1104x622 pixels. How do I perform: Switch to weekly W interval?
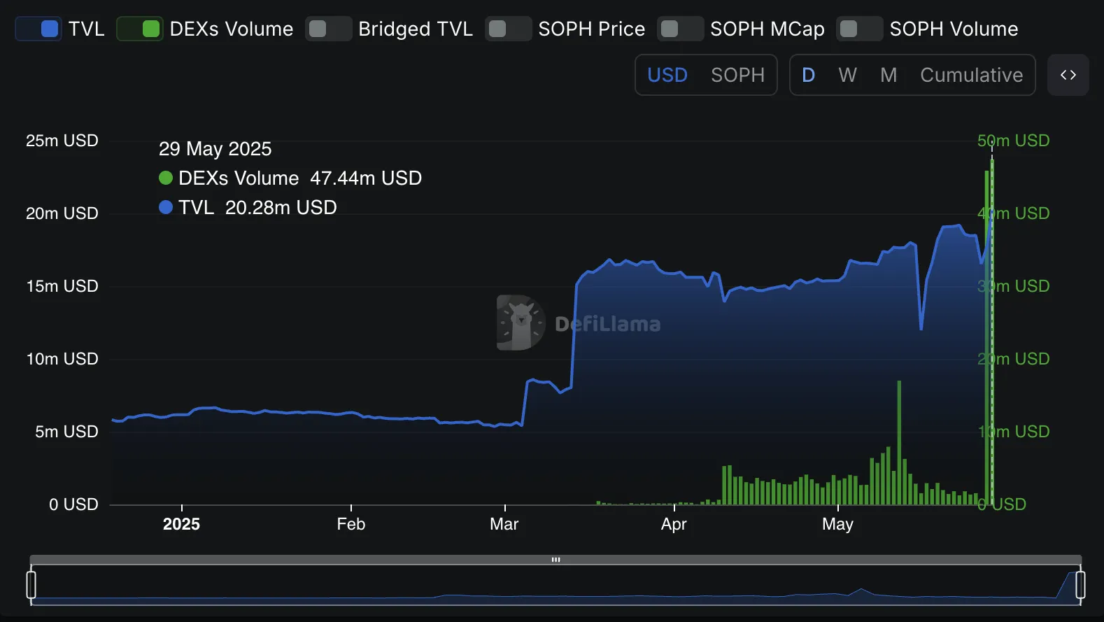pos(847,75)
